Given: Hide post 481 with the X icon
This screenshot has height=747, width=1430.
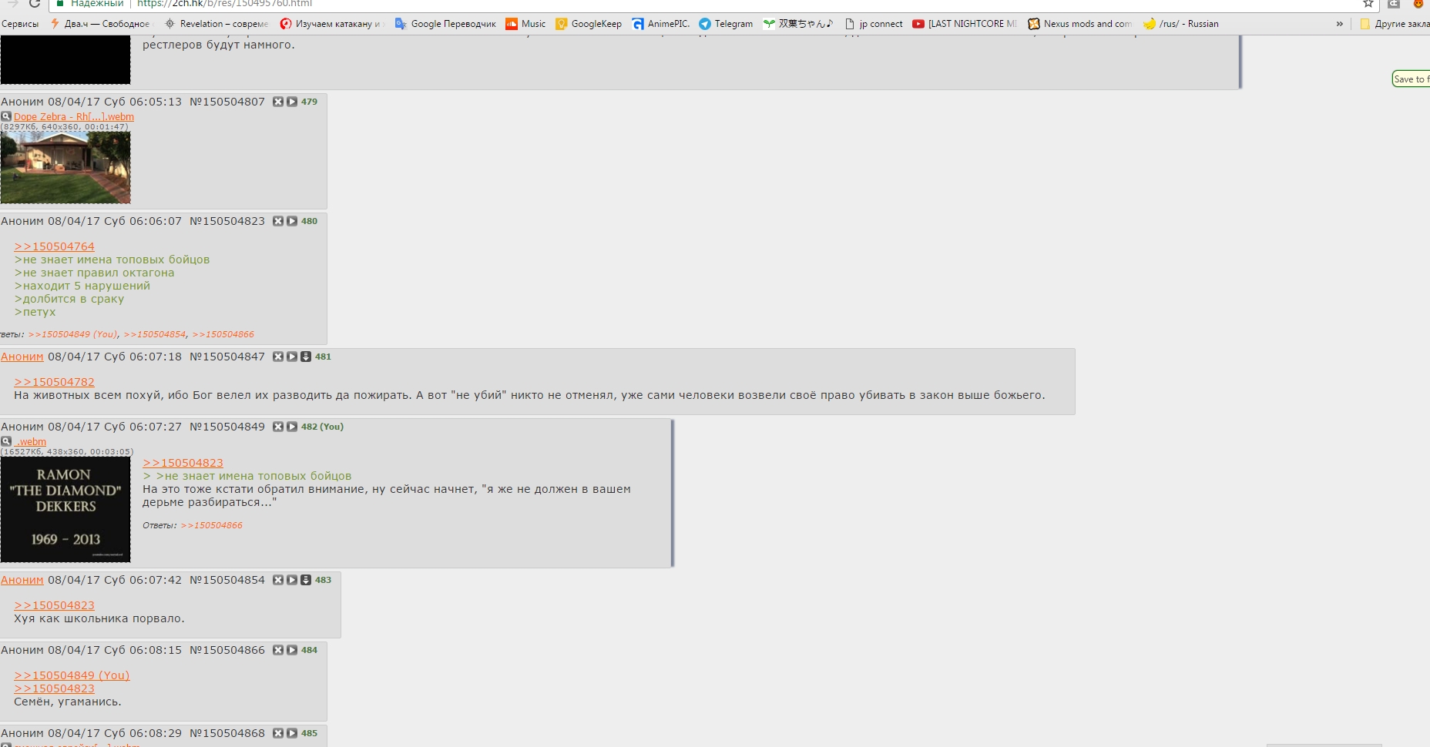Looking at the screenshot, I should tap(278, 357).
